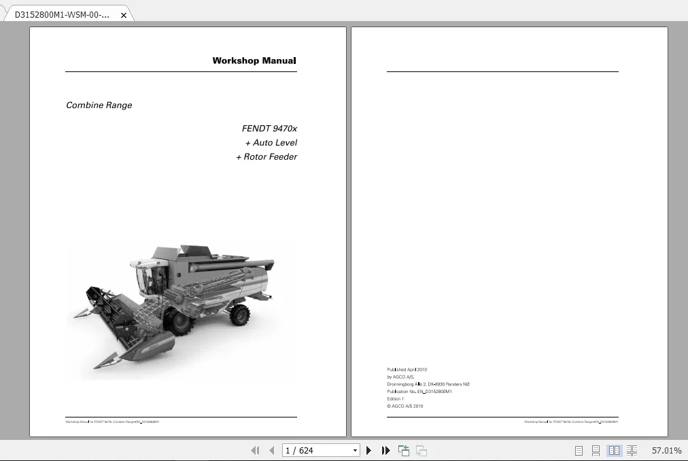Viewport: 688px width, 461px height.
Task: Switch to single page layout
Action: coord(579,451)
